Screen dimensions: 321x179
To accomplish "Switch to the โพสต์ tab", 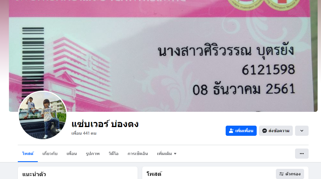I will click(x=28, y=154).
